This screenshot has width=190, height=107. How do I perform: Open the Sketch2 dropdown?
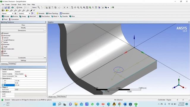(29, 13)
